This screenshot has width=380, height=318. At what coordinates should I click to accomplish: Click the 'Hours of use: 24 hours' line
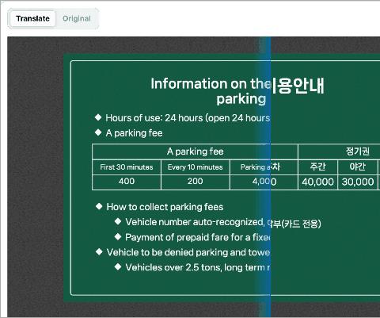[x=188, y=118]
